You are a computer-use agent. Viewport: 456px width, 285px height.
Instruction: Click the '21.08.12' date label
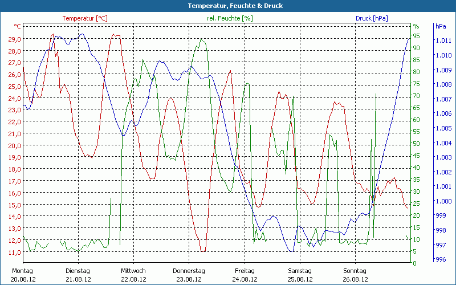pyautogui.click(x=78, y=280)
